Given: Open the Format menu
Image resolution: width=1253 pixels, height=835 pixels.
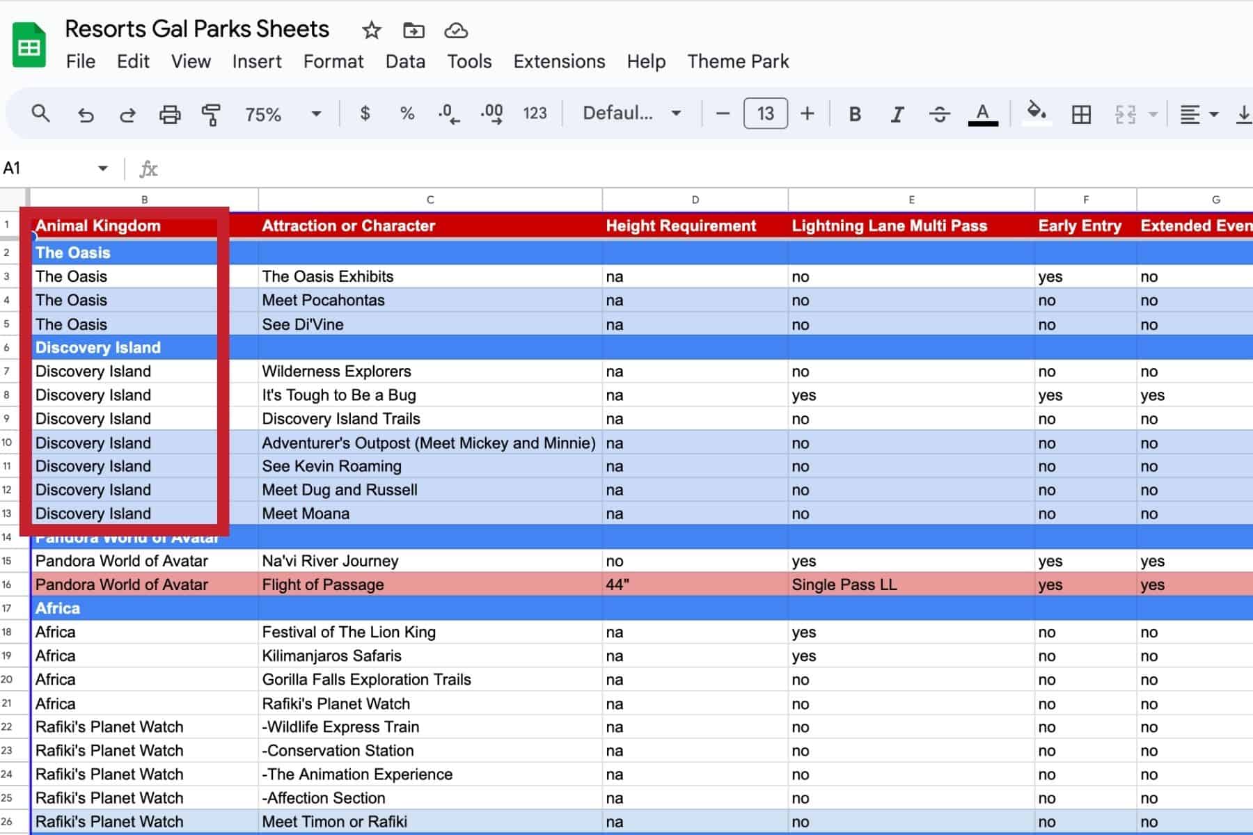Looking at the screenshot, I should point(333,61).
